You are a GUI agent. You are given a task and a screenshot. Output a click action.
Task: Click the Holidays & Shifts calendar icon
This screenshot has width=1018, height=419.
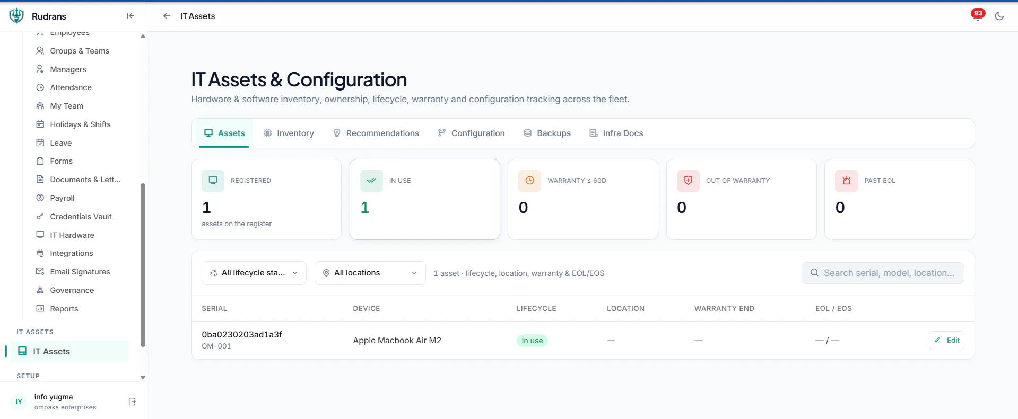click(x=40, y=124)
